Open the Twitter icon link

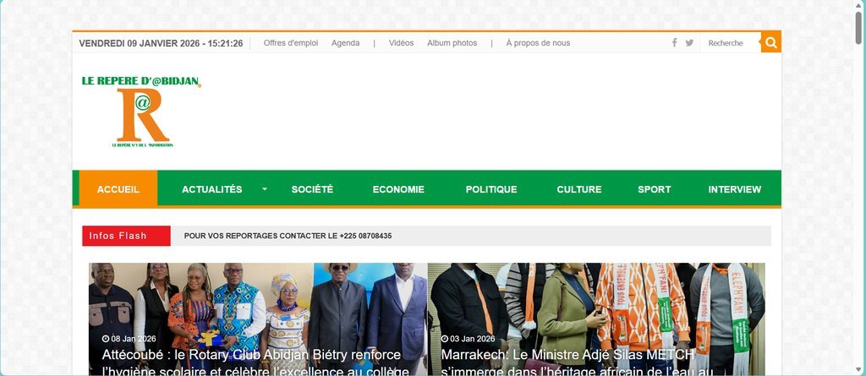689,42
